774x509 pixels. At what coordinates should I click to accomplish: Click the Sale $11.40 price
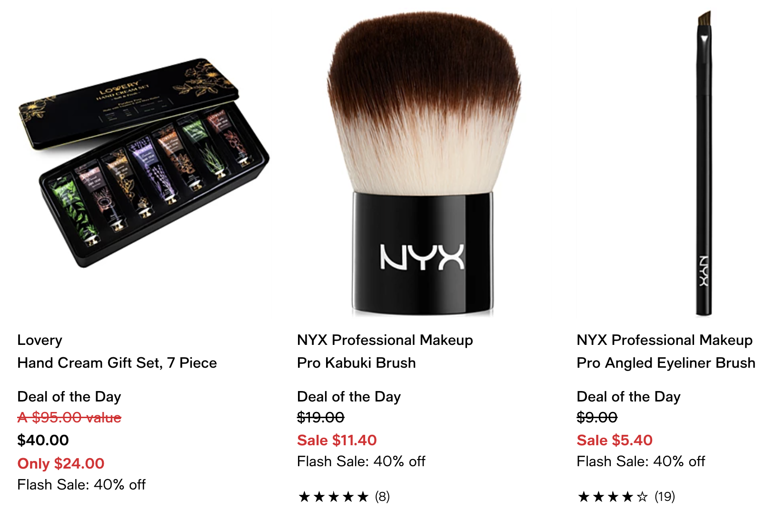337,440
